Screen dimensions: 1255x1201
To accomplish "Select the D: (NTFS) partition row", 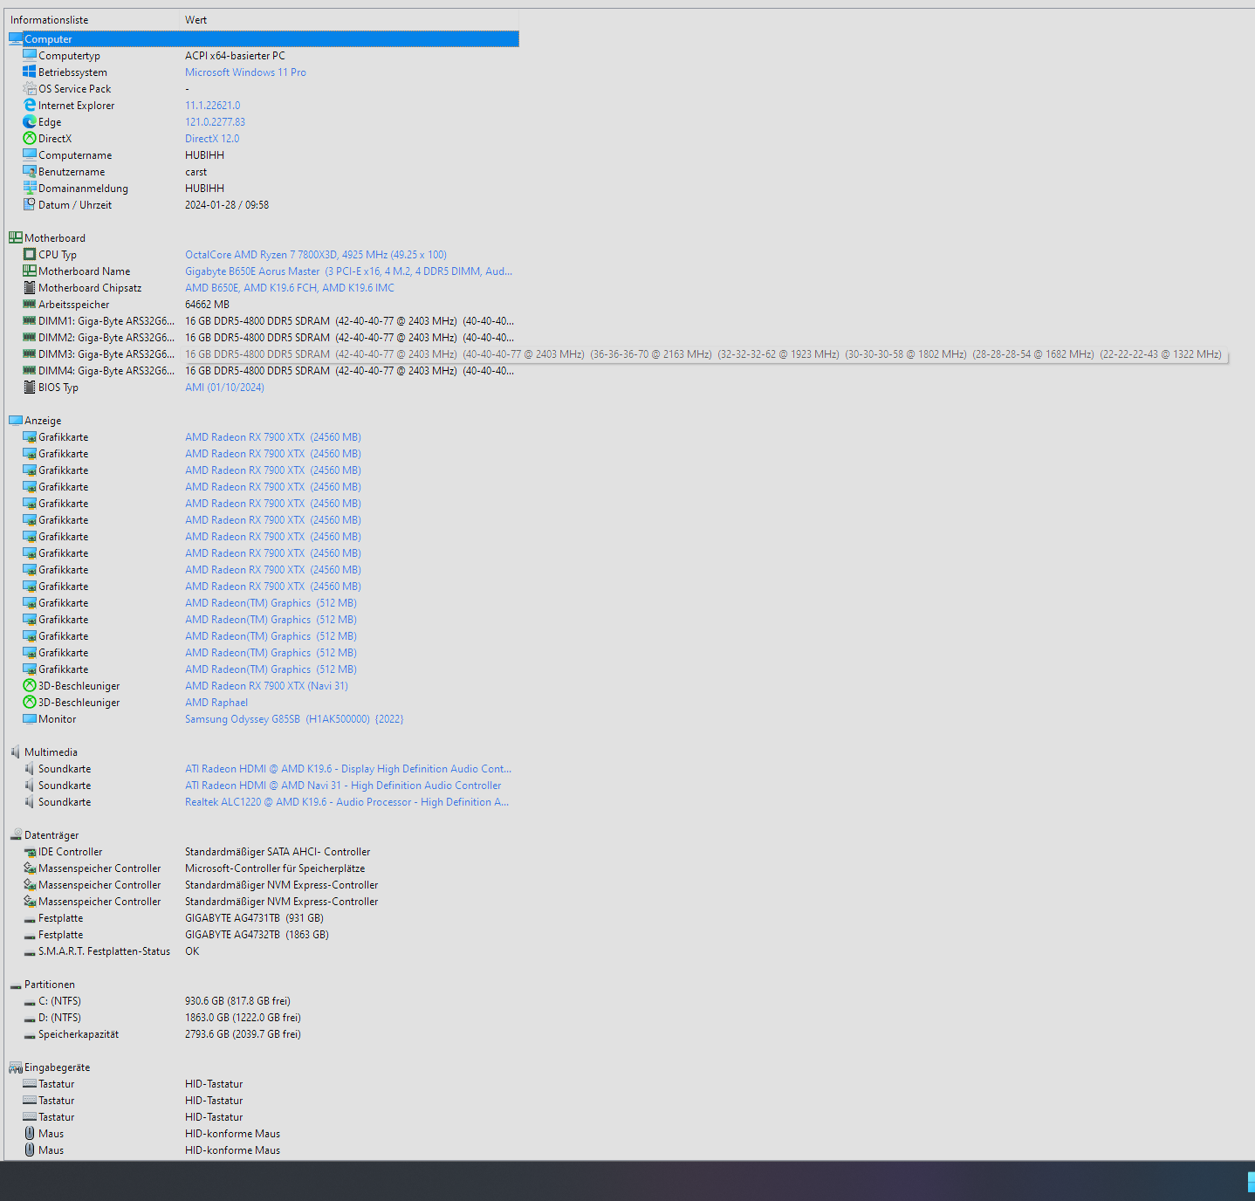I will 262,1018.
